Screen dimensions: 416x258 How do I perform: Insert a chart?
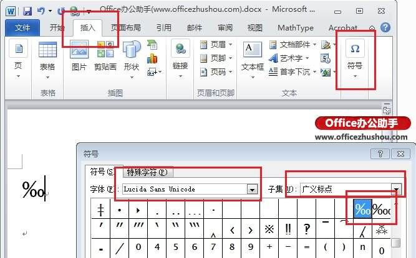pos(152,58)
